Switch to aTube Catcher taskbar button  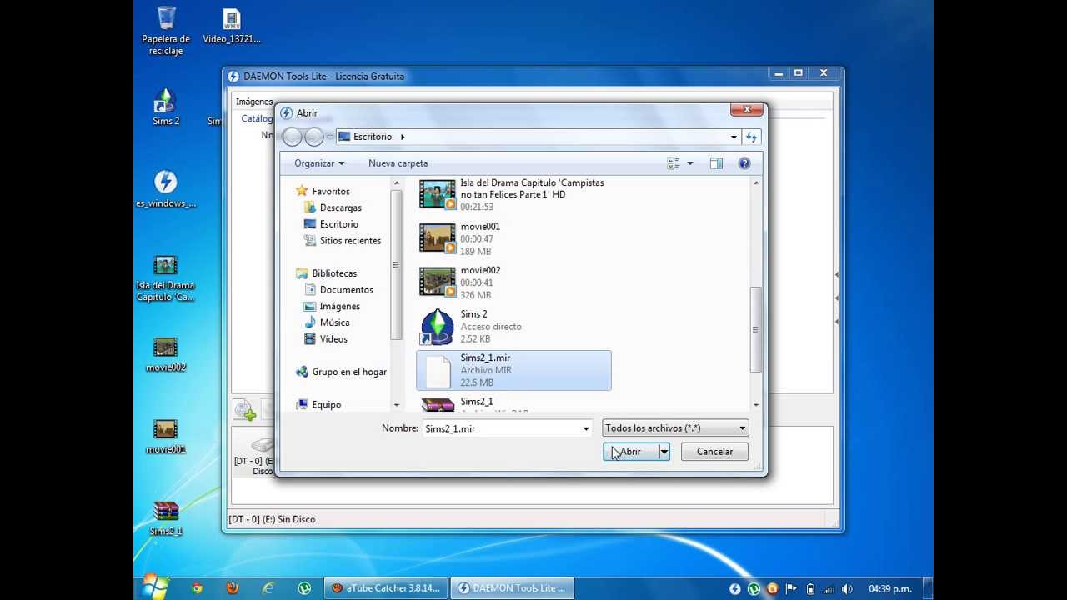[385, 587]
